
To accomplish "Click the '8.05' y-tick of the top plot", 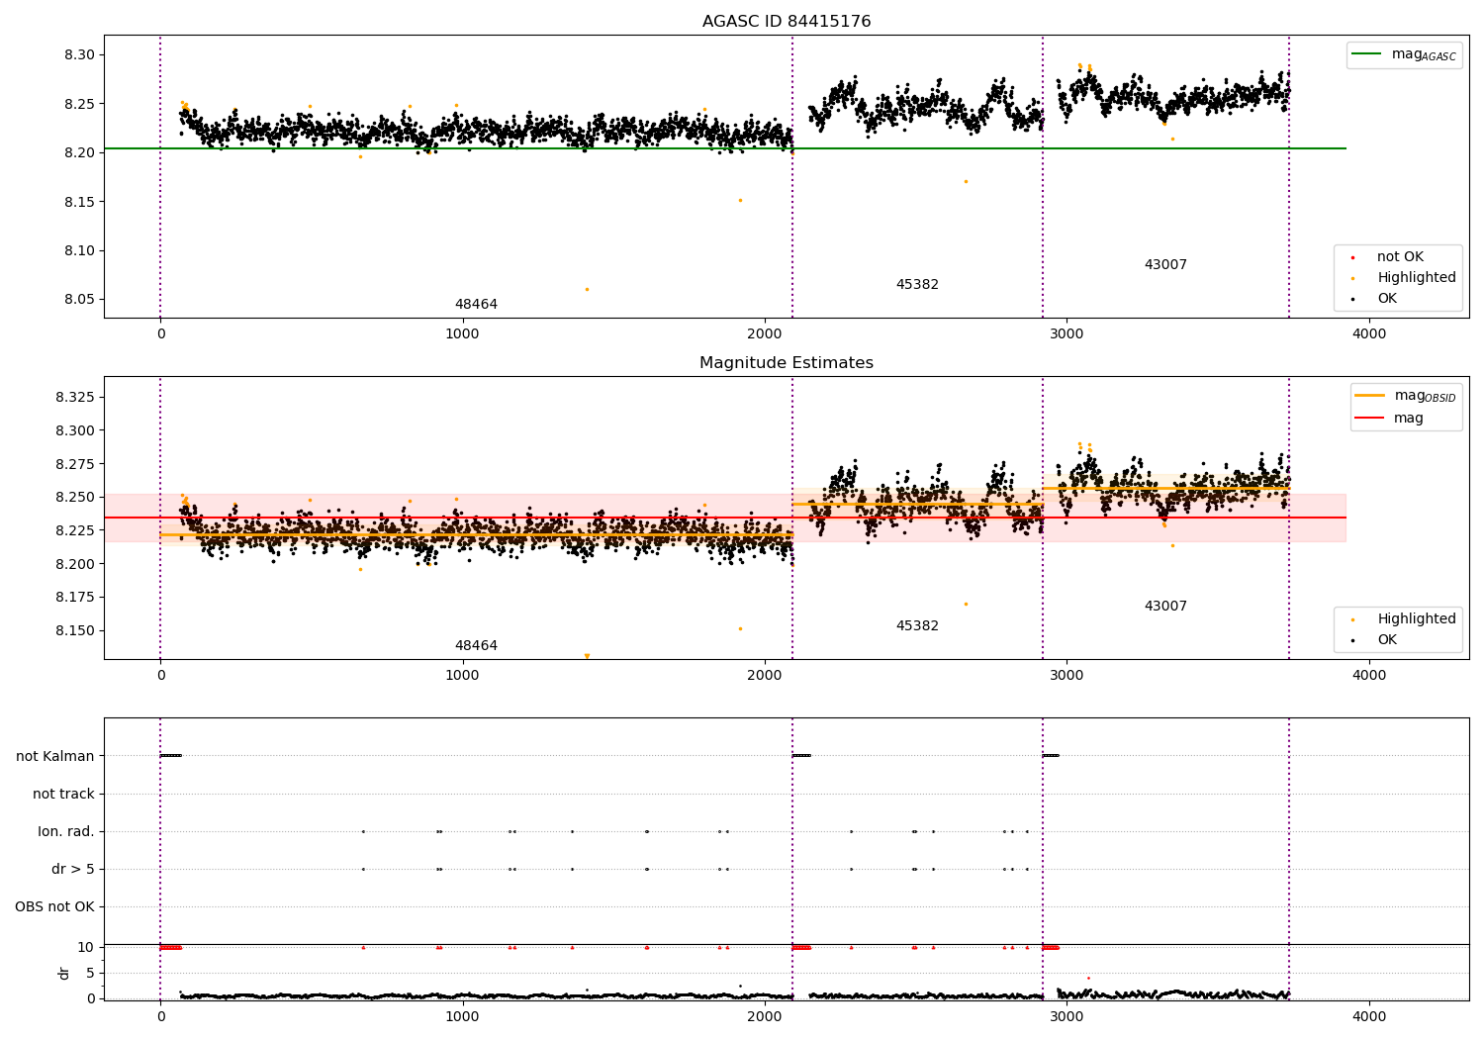I will [79, 300].
